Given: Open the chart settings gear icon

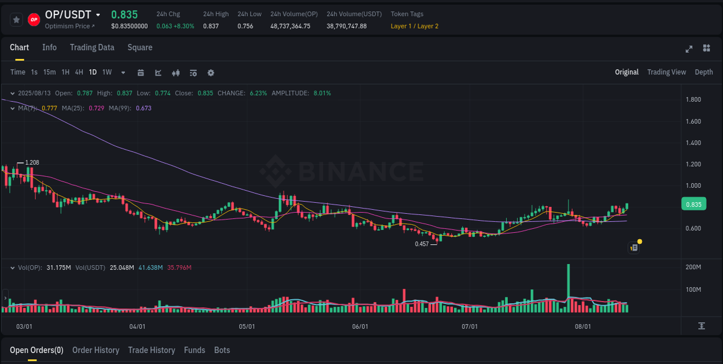Looking at the screenshot, I should tap(211, 73).
